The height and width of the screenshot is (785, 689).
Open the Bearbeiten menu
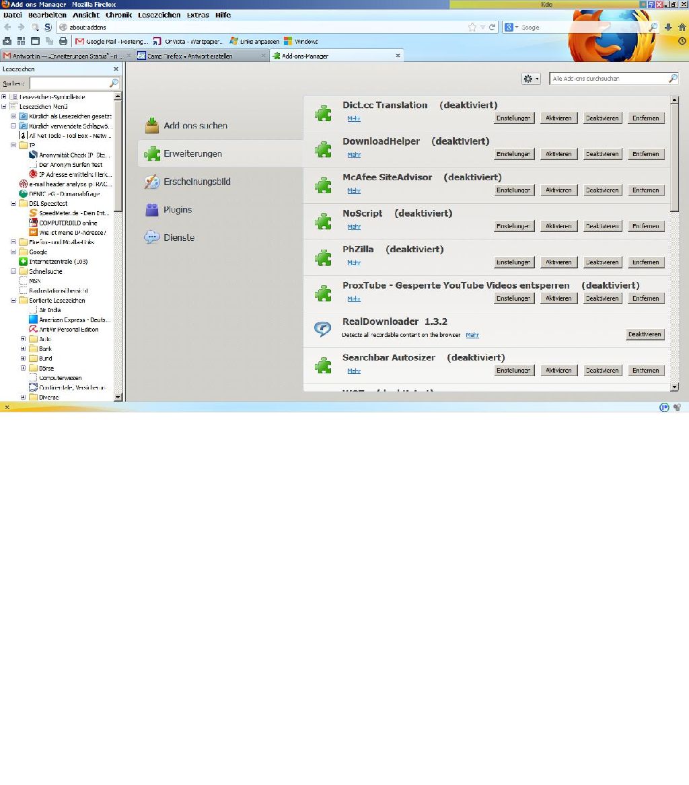(47, 15)
